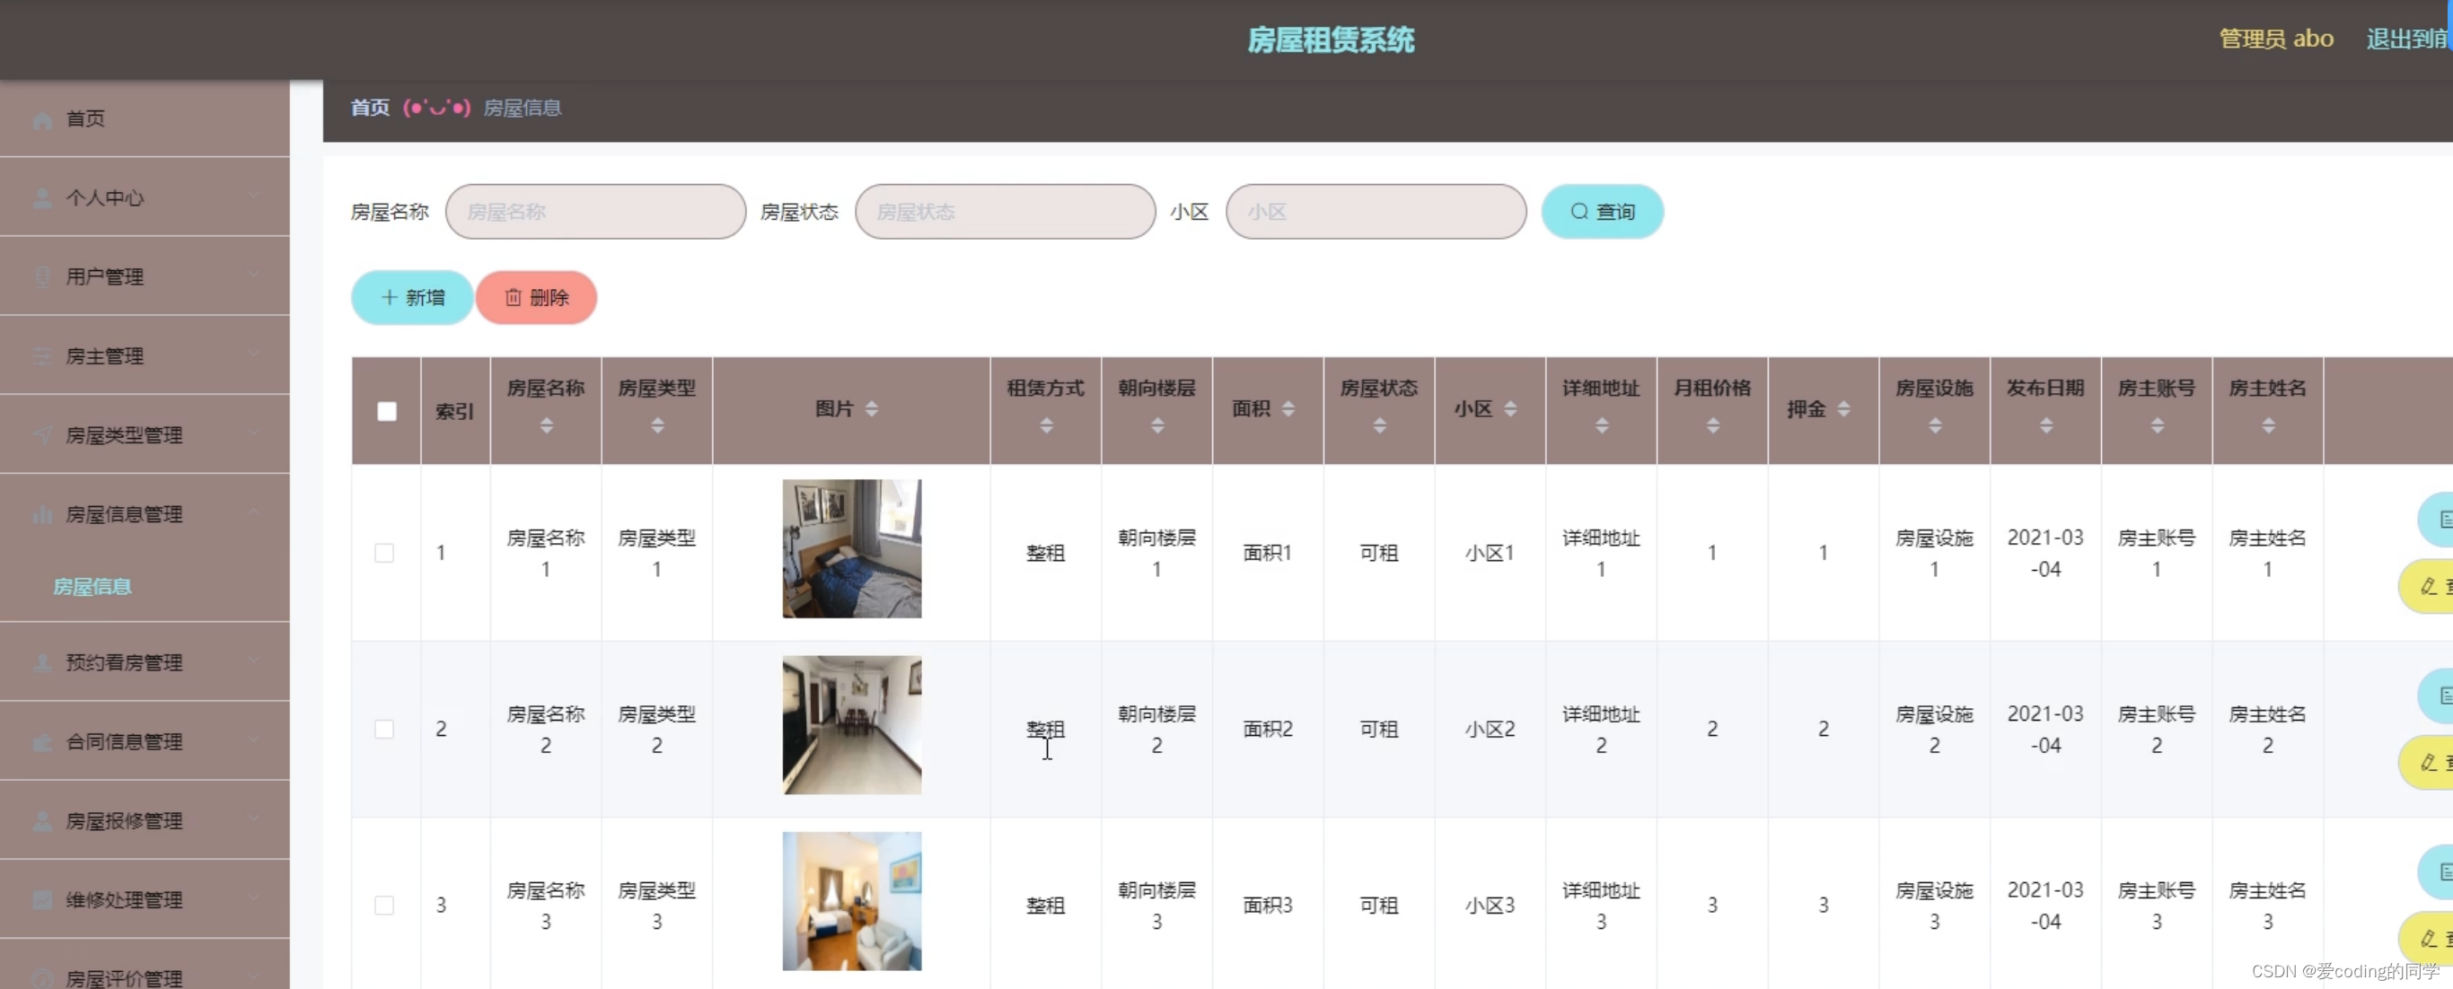The height and width of the screenshot is (989, 2453).
Task: Check the checkbox for row 1
Action: click(x=384, y=553)
